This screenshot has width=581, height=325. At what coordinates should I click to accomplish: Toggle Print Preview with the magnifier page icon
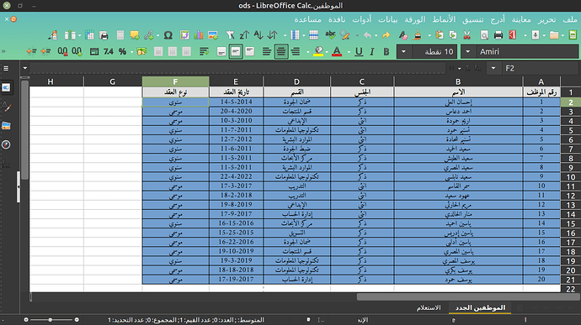coord(484,35)
